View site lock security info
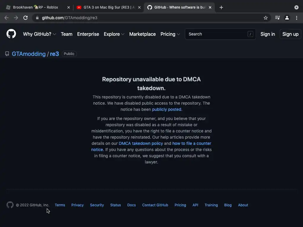Viewport: 303px width, 227px height. coord(37,18)
